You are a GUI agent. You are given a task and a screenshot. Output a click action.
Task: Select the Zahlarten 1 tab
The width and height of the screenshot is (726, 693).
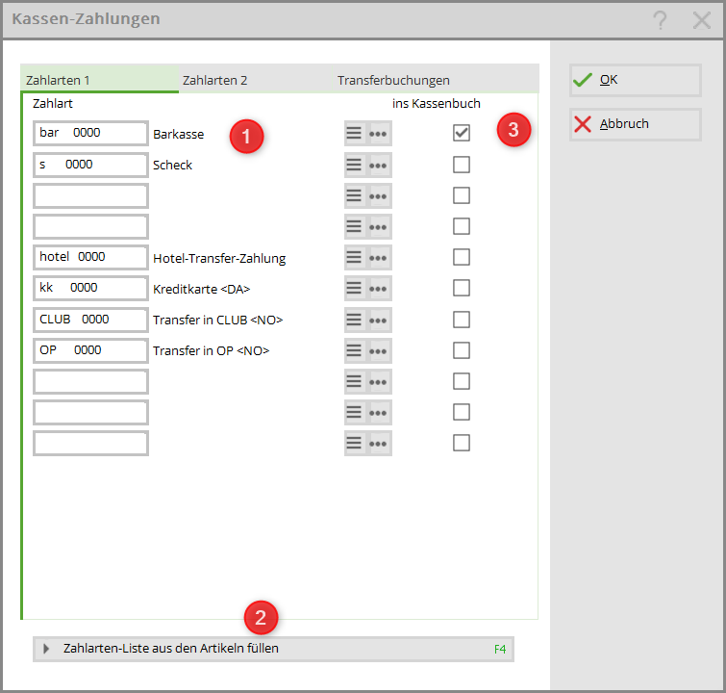coord(59,80)
